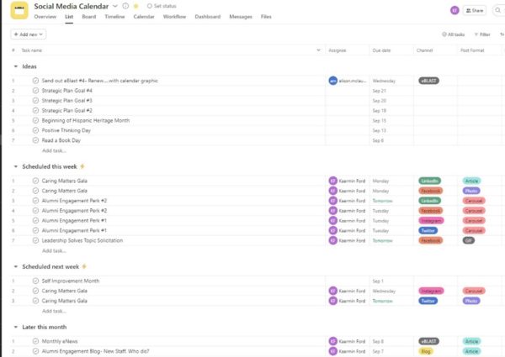Click the project info icon

[x=125, y=6]
